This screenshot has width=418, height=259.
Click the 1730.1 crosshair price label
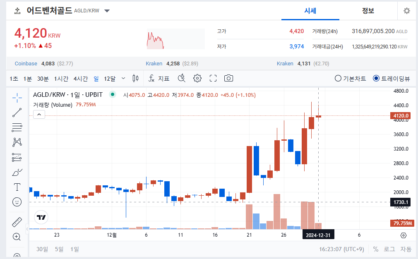click(x=400, y=202)
